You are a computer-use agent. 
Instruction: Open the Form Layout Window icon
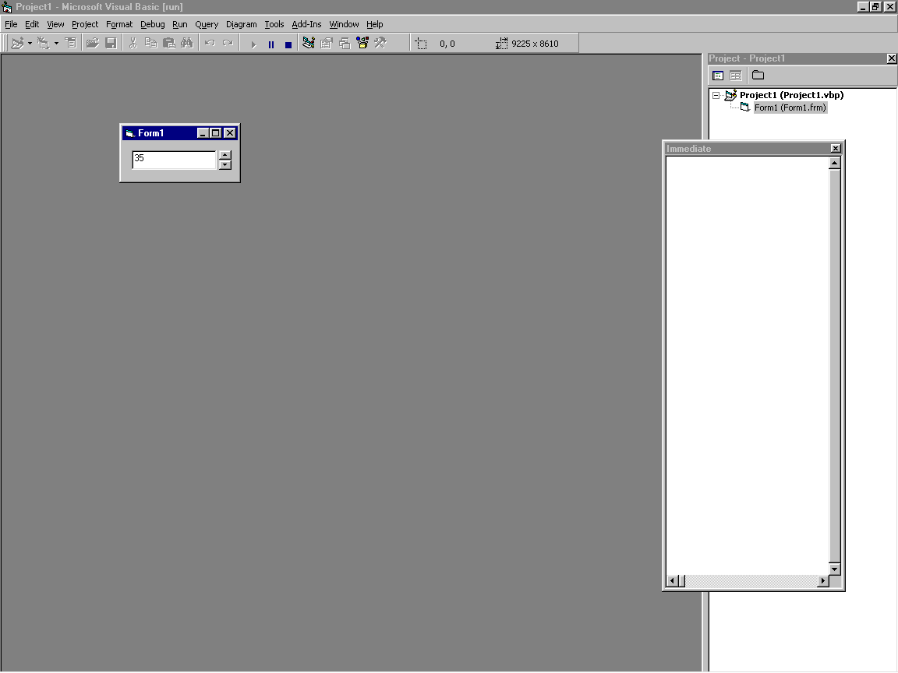click(345, 44)
